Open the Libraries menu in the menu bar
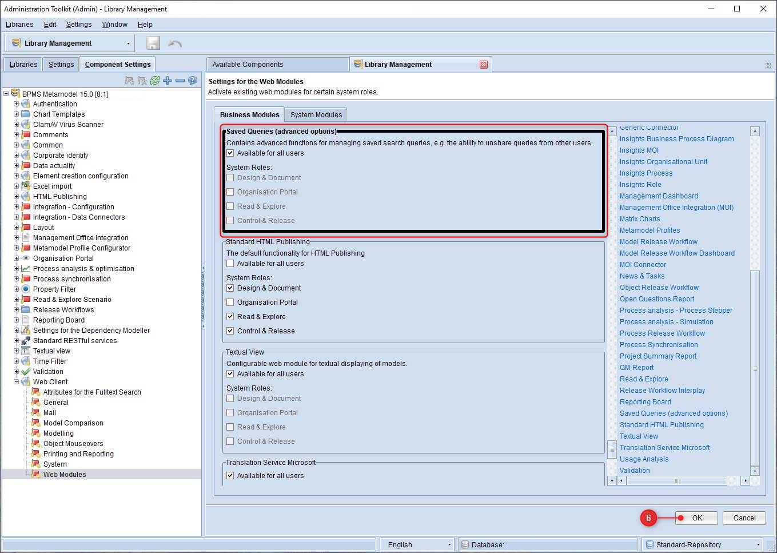777x553 pixels. pos(19,25)
